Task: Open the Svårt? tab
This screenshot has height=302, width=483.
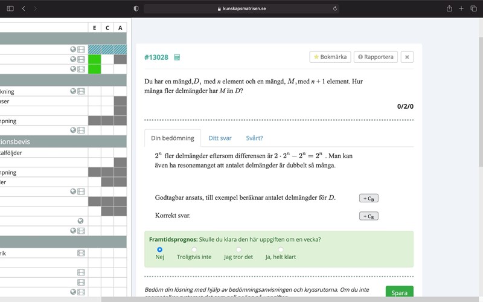Action: click(x=254, y=138)
